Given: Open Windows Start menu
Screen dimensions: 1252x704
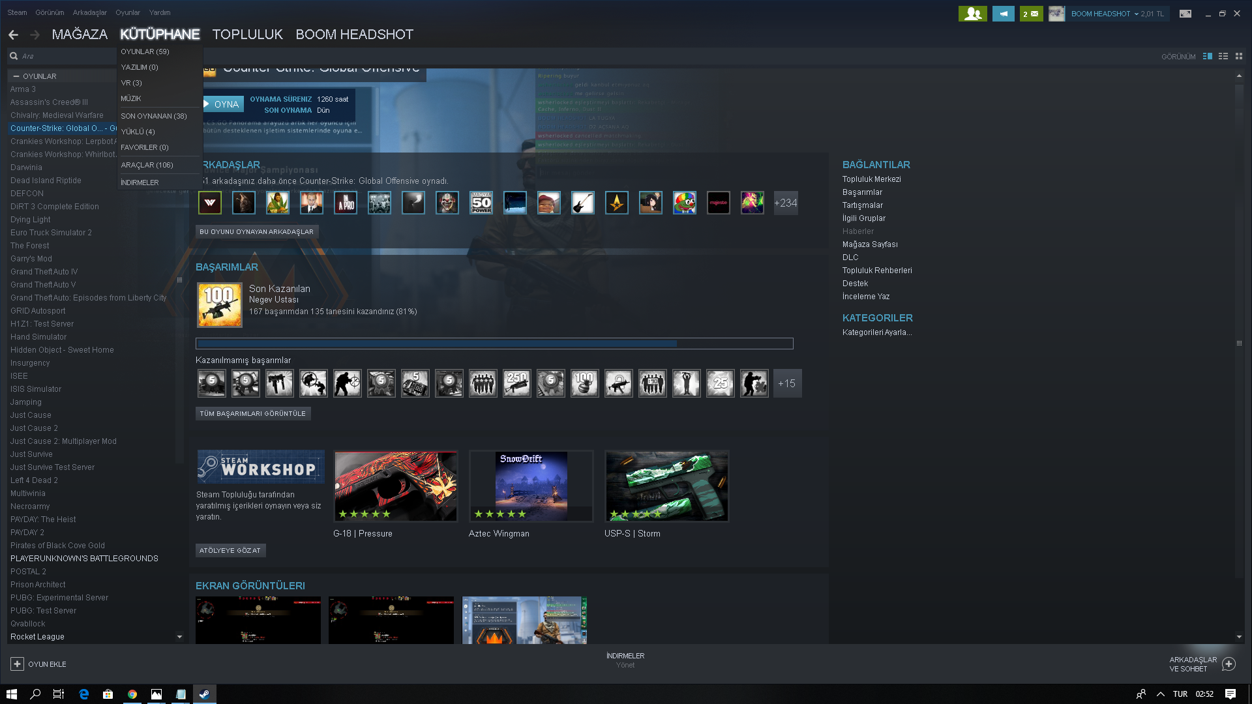Looking at the screenshot, I should pyautogui.click(x=12, y=694).
